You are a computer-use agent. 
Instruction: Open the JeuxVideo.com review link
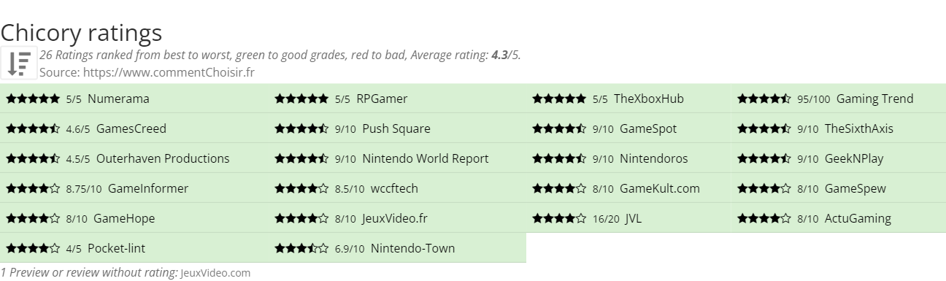coord(215,273)
